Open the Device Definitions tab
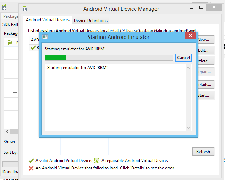Viewport: 225px width, 180px height. pyautogui.click(x=90, y=21)
